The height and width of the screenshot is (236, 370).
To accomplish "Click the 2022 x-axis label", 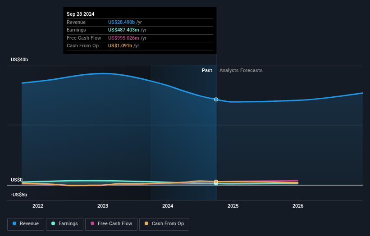I will (38, 206).
